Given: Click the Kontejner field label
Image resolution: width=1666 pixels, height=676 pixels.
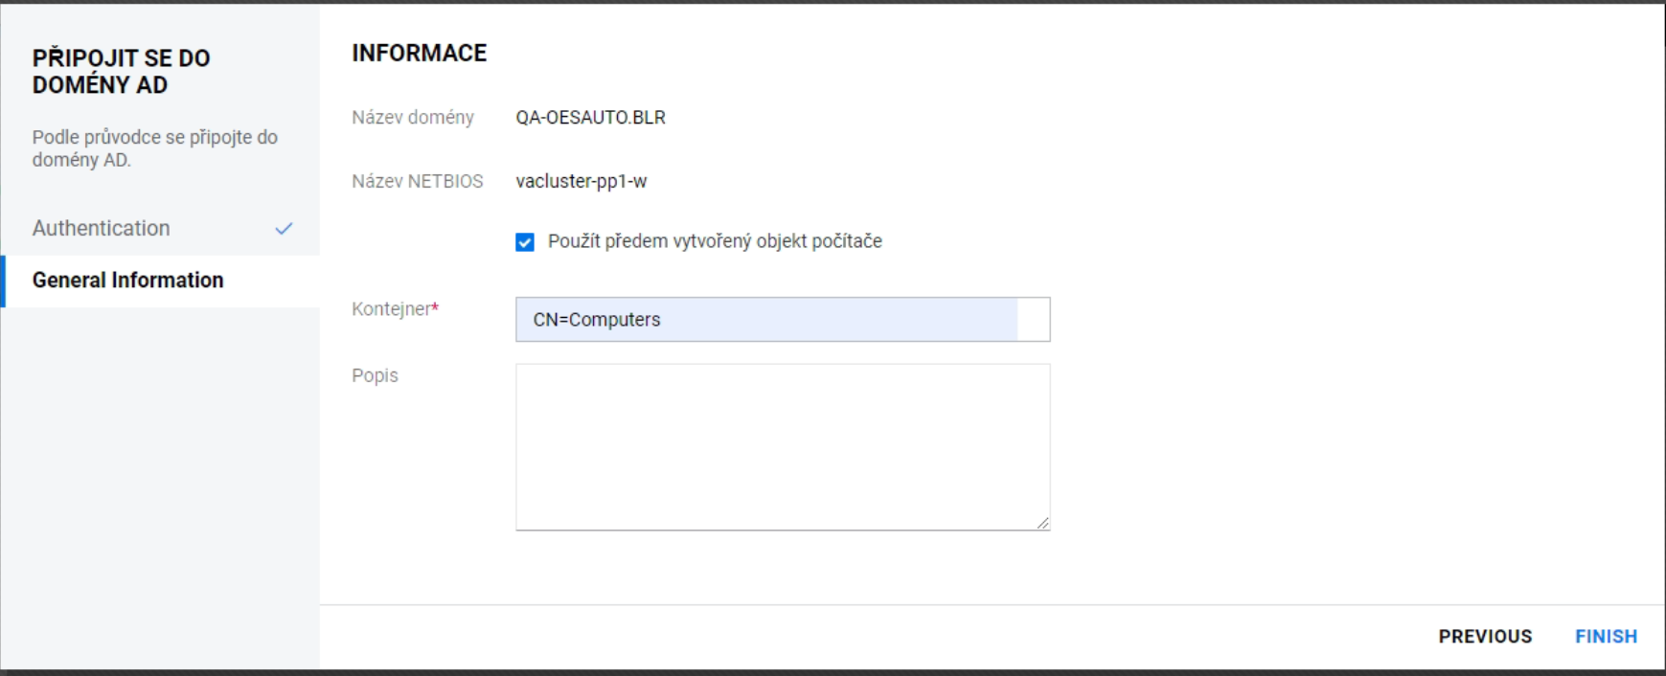Looking at the screenshot, I should tap(390, 309).
